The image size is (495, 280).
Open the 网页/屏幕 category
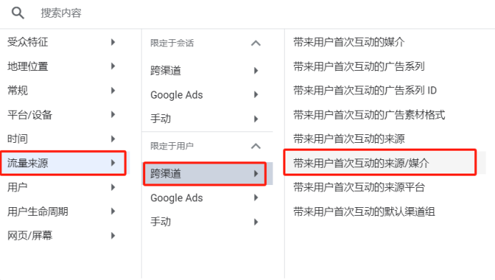click(64, 236)
